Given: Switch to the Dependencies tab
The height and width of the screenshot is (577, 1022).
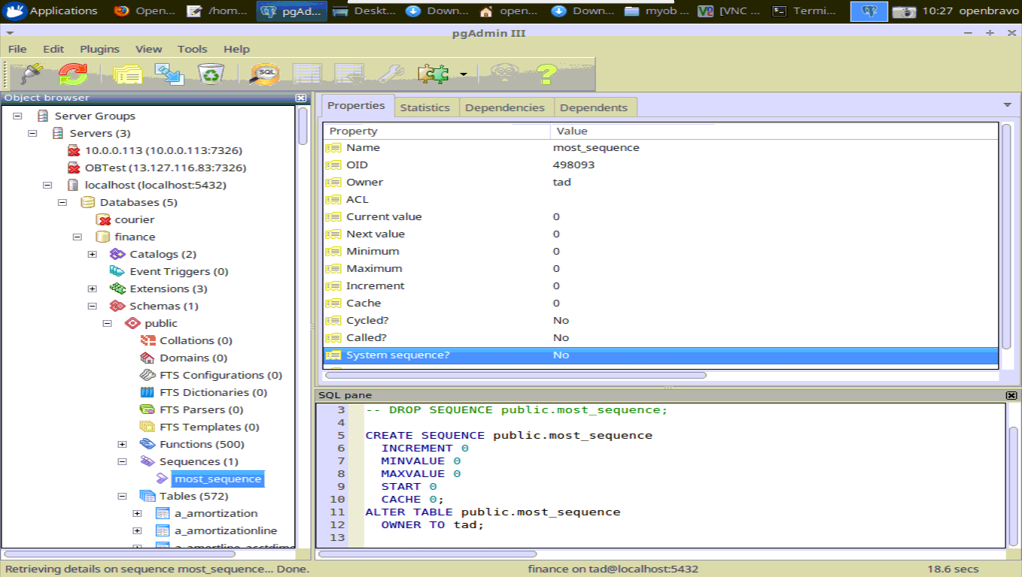Looking at the screenshot, I should (504, 107).
